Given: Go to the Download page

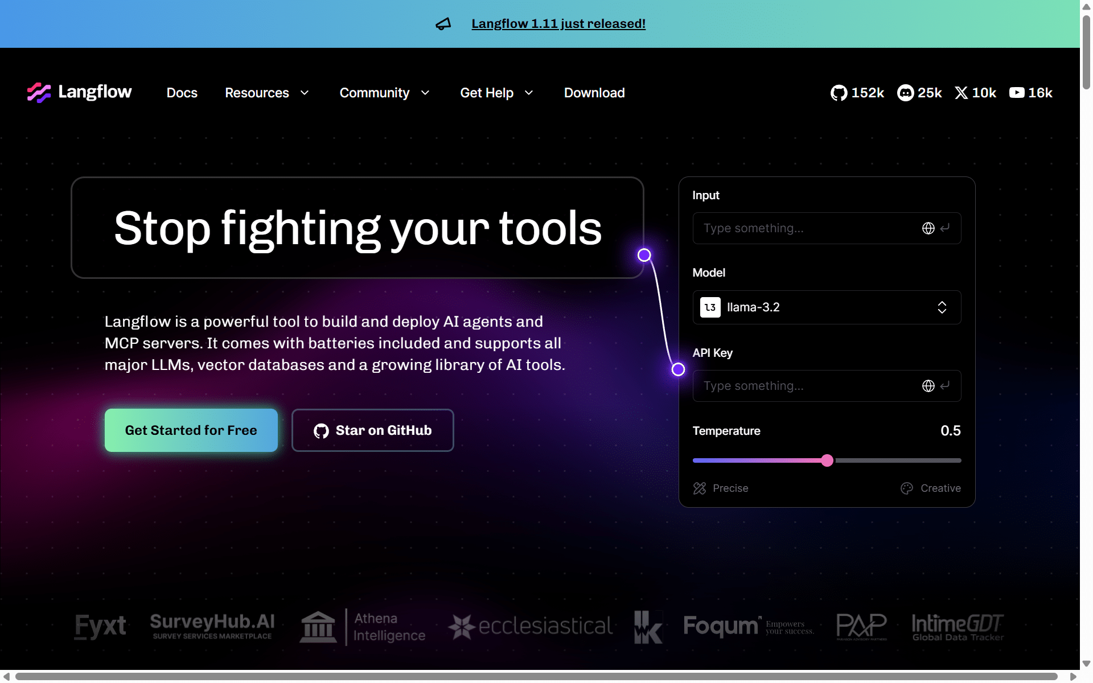Looking at the screenshot, I should click(594, 93).
